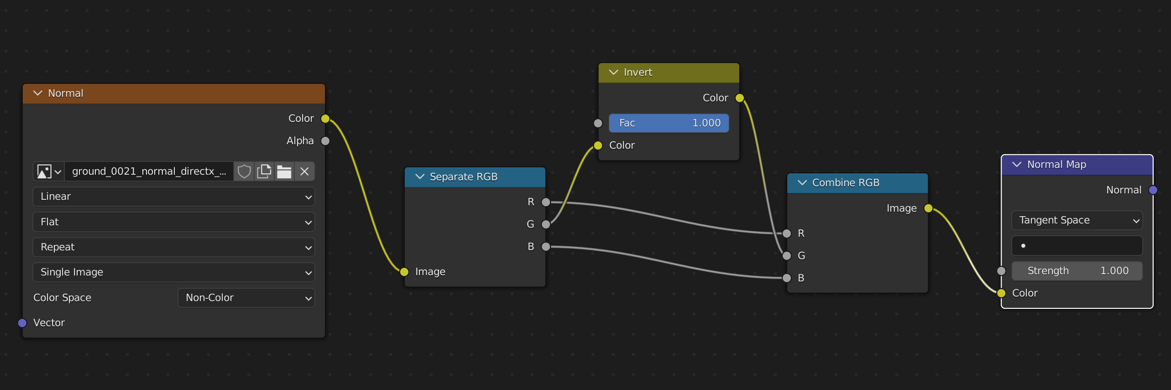Viewport: 1171px width, 390px height.
Task: Toggle fake user shield icon
Action: pos(244,172)
